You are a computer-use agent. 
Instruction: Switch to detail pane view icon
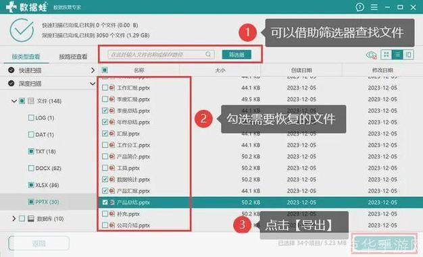(x=408, y=55)
